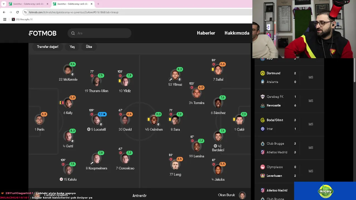Click the Ara search field

coord(100,33)
